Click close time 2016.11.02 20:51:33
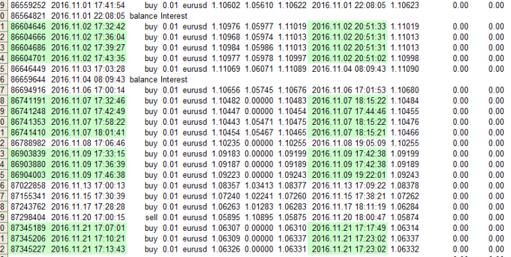Viewport: 511px width, 257px height. (349, 26)
